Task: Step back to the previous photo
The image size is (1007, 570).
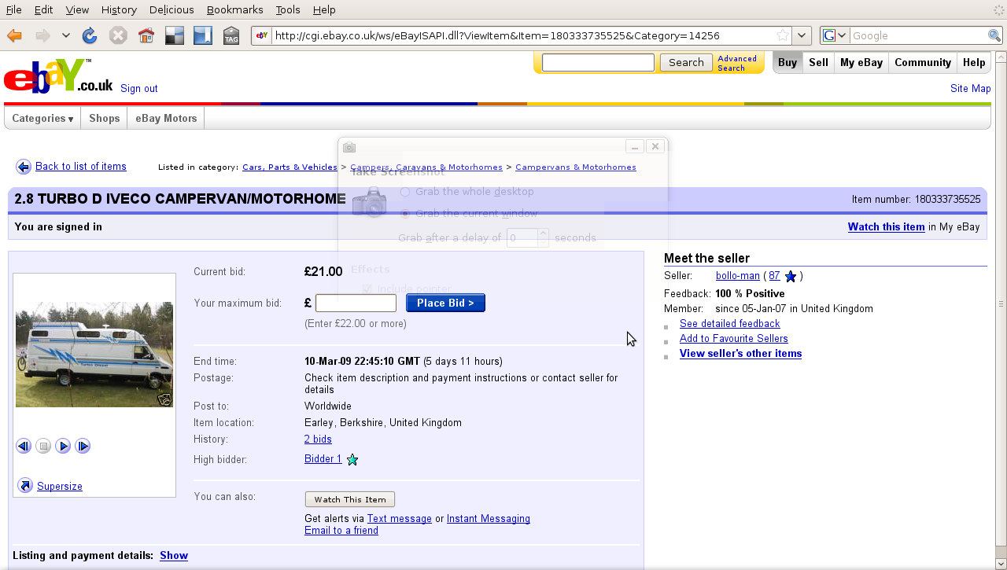Action: pyautogui.click(x=24, y=446)
